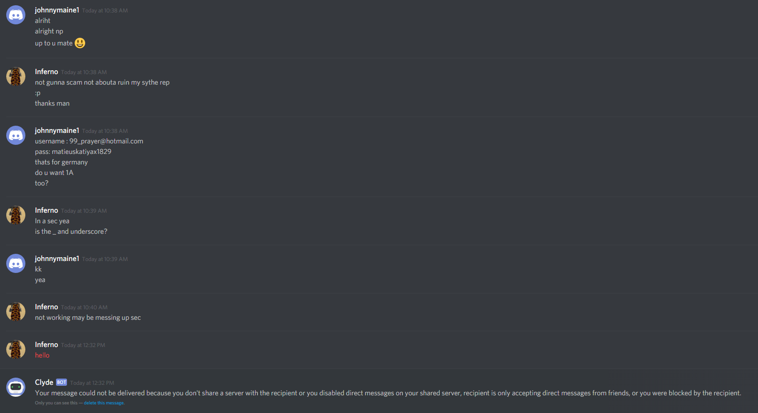Click the Inferno username above 'not gunna scam'
Viewport: 758px width, 413px height.
click(x=46, y=72)
